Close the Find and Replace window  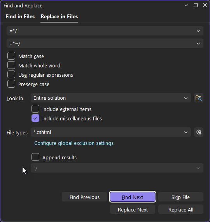pos(205,5)
